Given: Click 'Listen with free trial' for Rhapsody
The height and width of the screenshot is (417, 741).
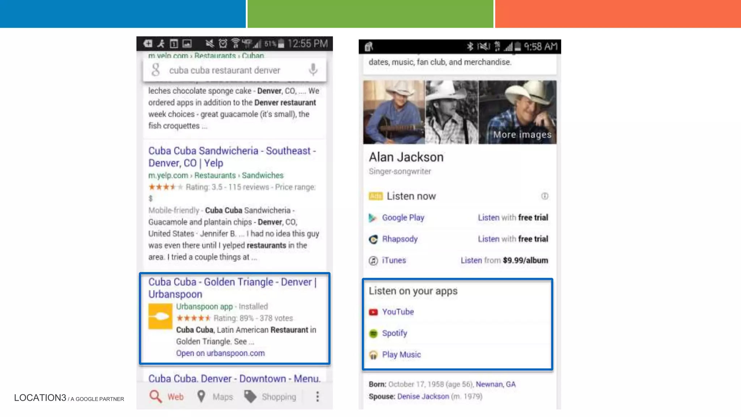Looking at the screenshot, I should tap(513, 239).
